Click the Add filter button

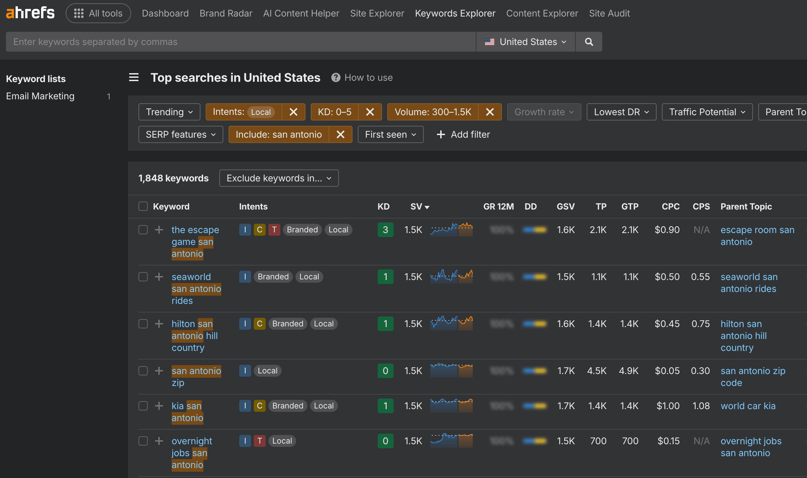[463, 134]
